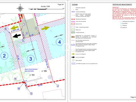
Task: Click the dimension '4.50+2.00'
Action: click(x=15, y=30)
